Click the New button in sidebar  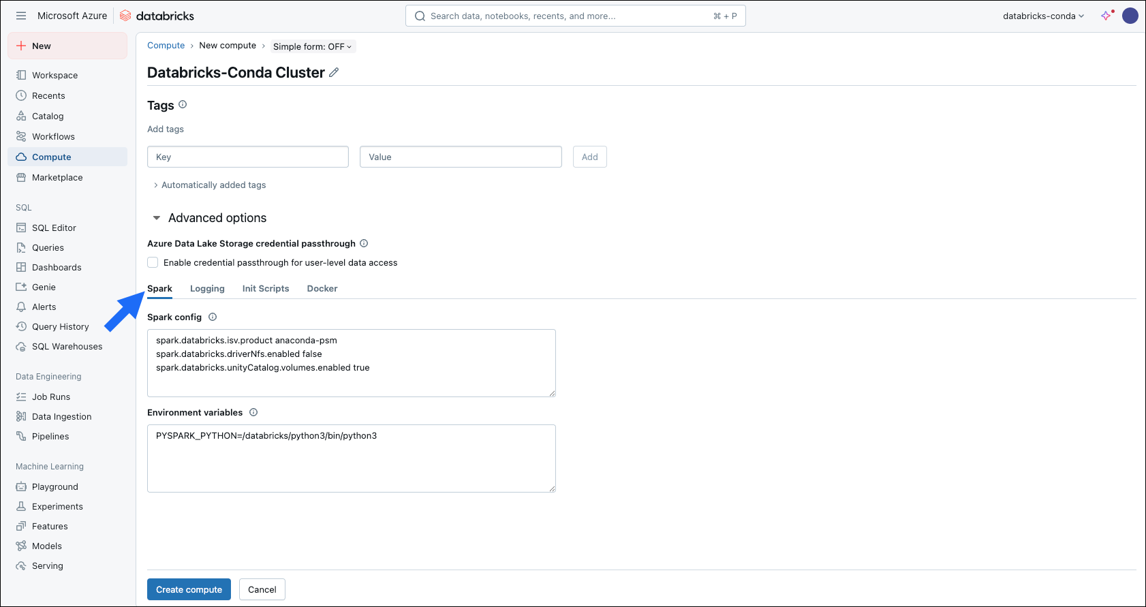(67, 46)
